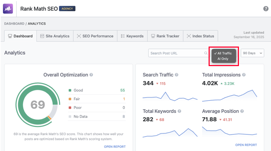
Task: Click the No Data count 8
Action: (124, 117)
